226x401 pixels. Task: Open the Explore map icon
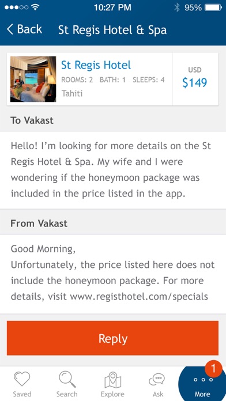pos(112,380)
